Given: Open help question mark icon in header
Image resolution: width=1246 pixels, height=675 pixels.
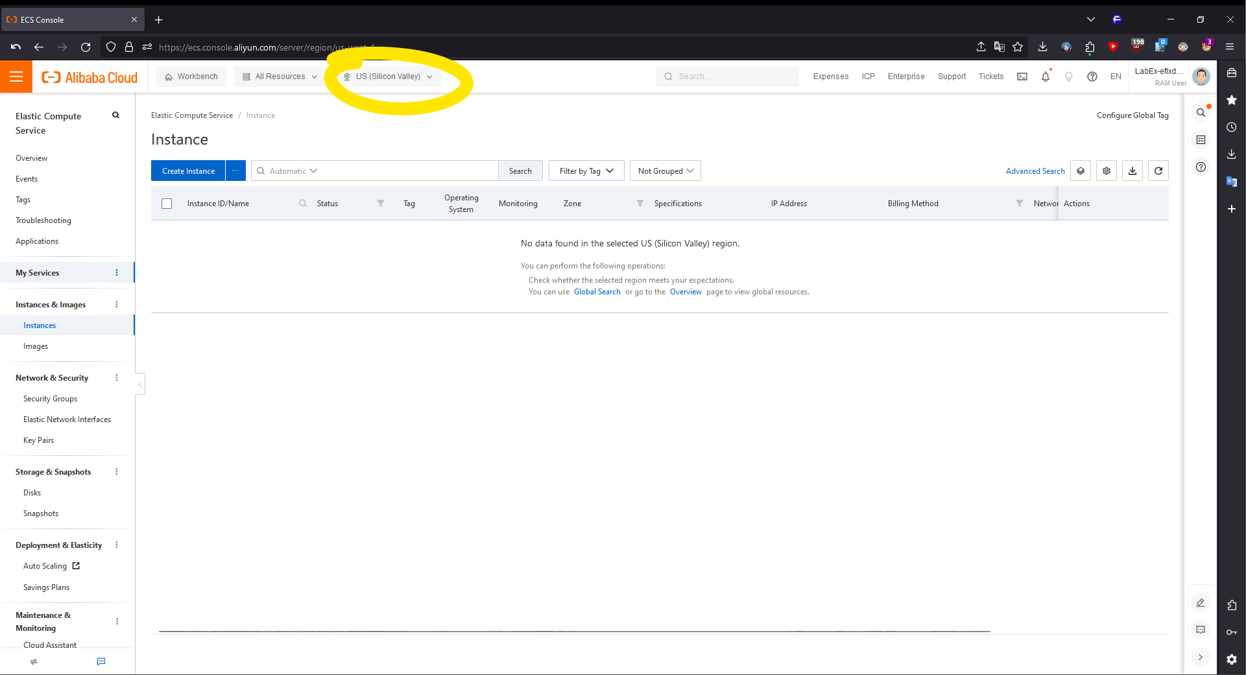Looking at the screenshot, I should coord(1092,77).
